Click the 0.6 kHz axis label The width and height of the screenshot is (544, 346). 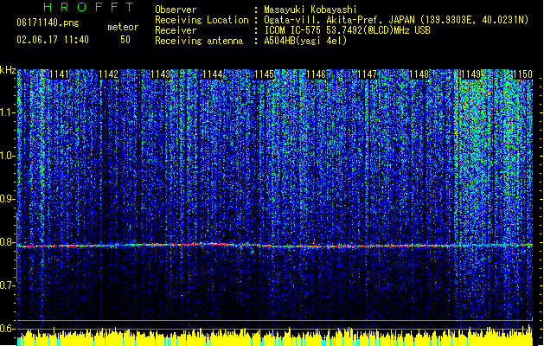tap(8, 329)
